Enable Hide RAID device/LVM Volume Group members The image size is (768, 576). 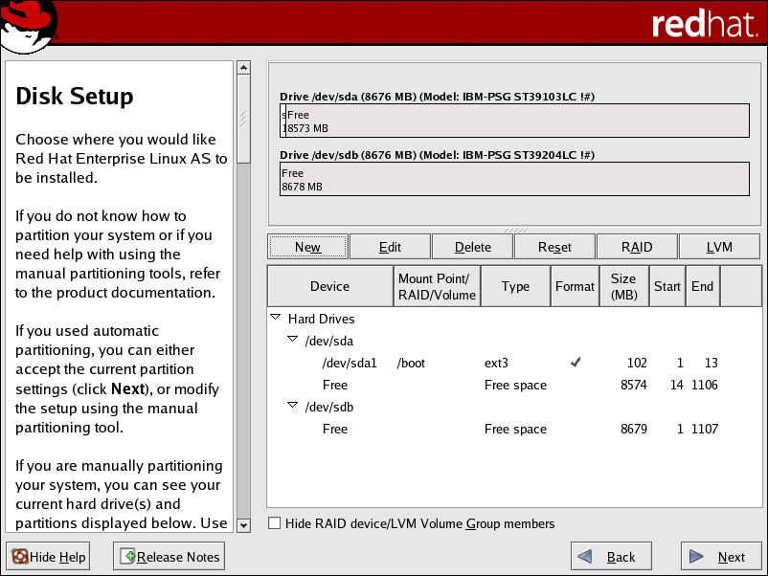pos(274,524)
